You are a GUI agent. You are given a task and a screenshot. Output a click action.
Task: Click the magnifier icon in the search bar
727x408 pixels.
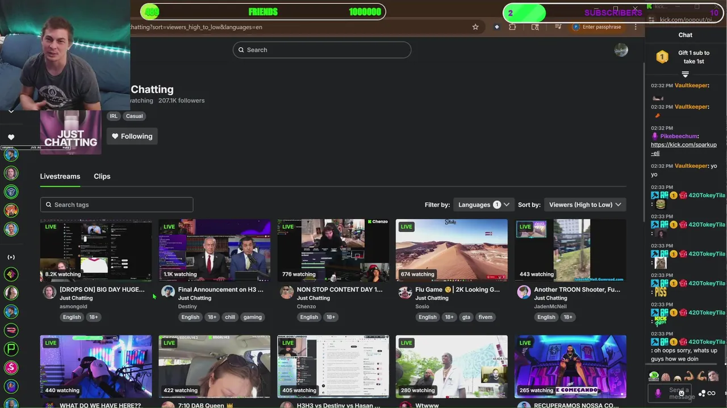pyautogui.click(x=241, y=50)
